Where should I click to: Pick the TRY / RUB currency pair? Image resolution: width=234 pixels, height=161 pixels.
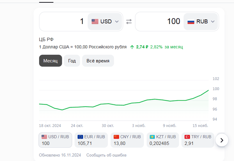click(198, 140)
